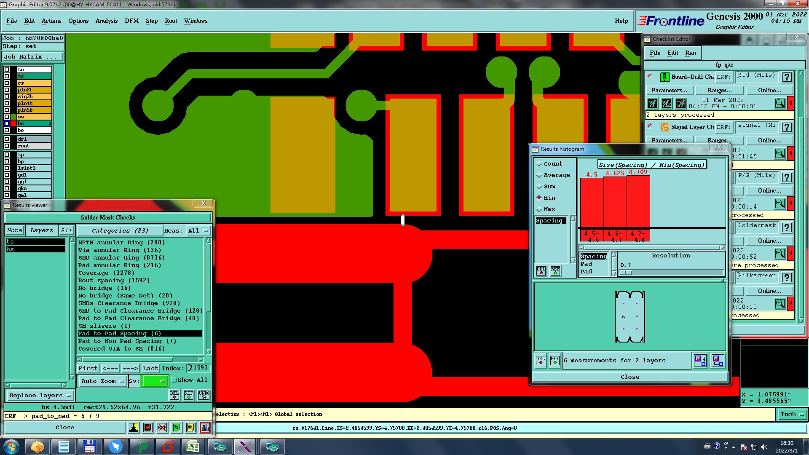
Task: Click DEL icon beside '6 measurements' text
Action: (541, 361)
